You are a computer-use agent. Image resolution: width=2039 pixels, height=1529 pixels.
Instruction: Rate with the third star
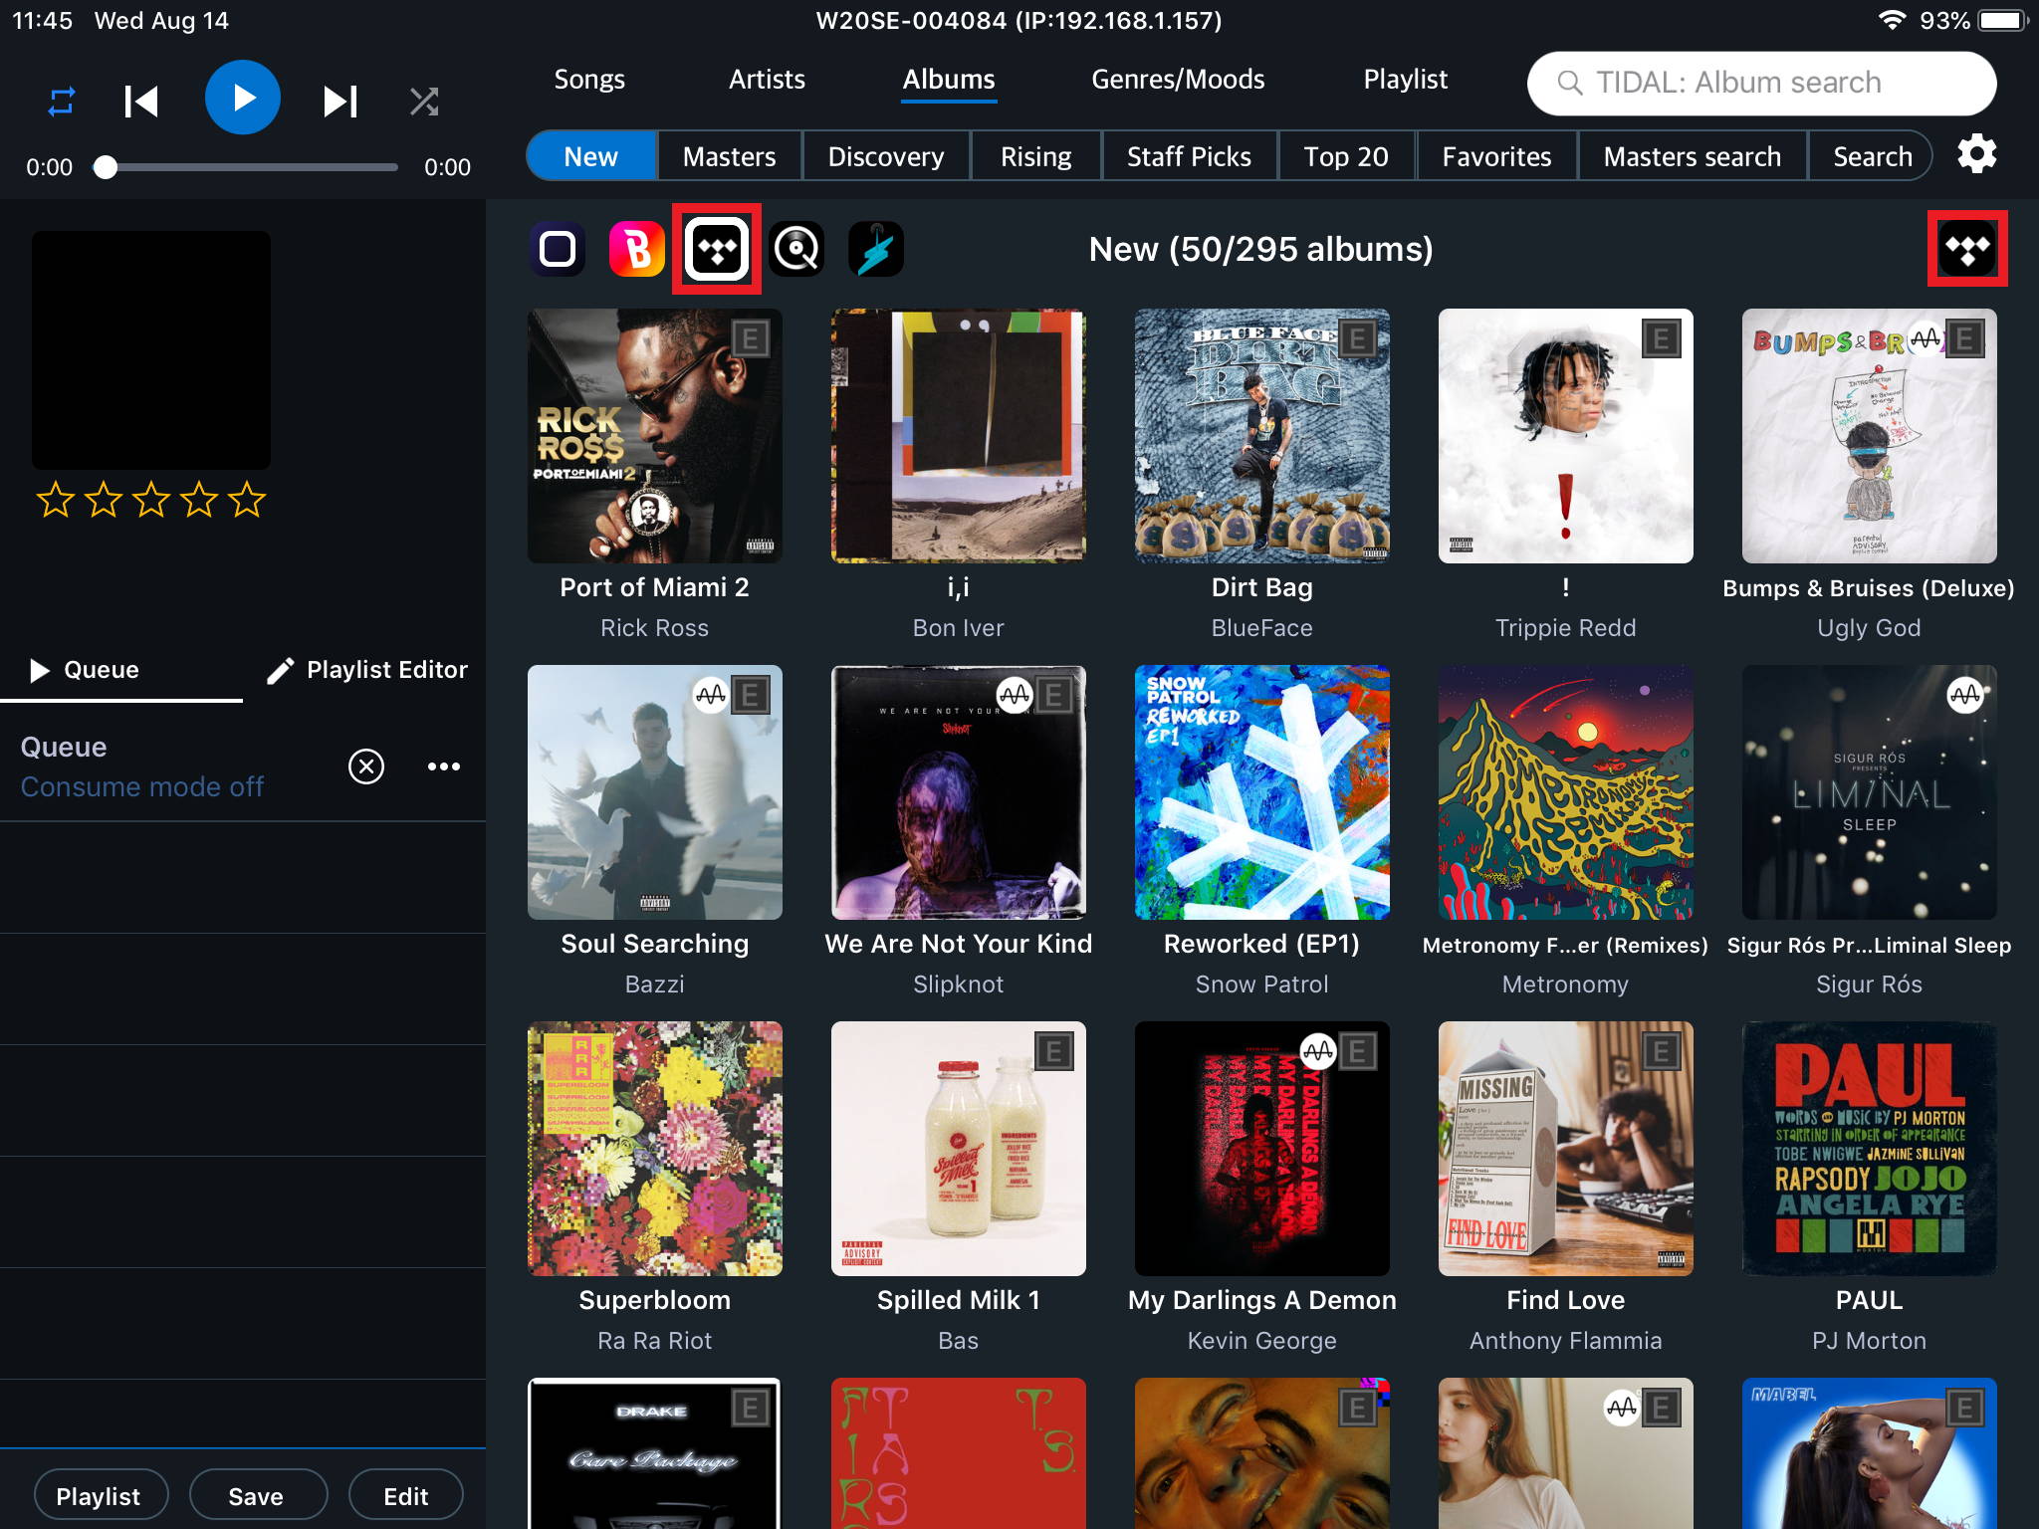pyautogui.click(x=151, y=499)
